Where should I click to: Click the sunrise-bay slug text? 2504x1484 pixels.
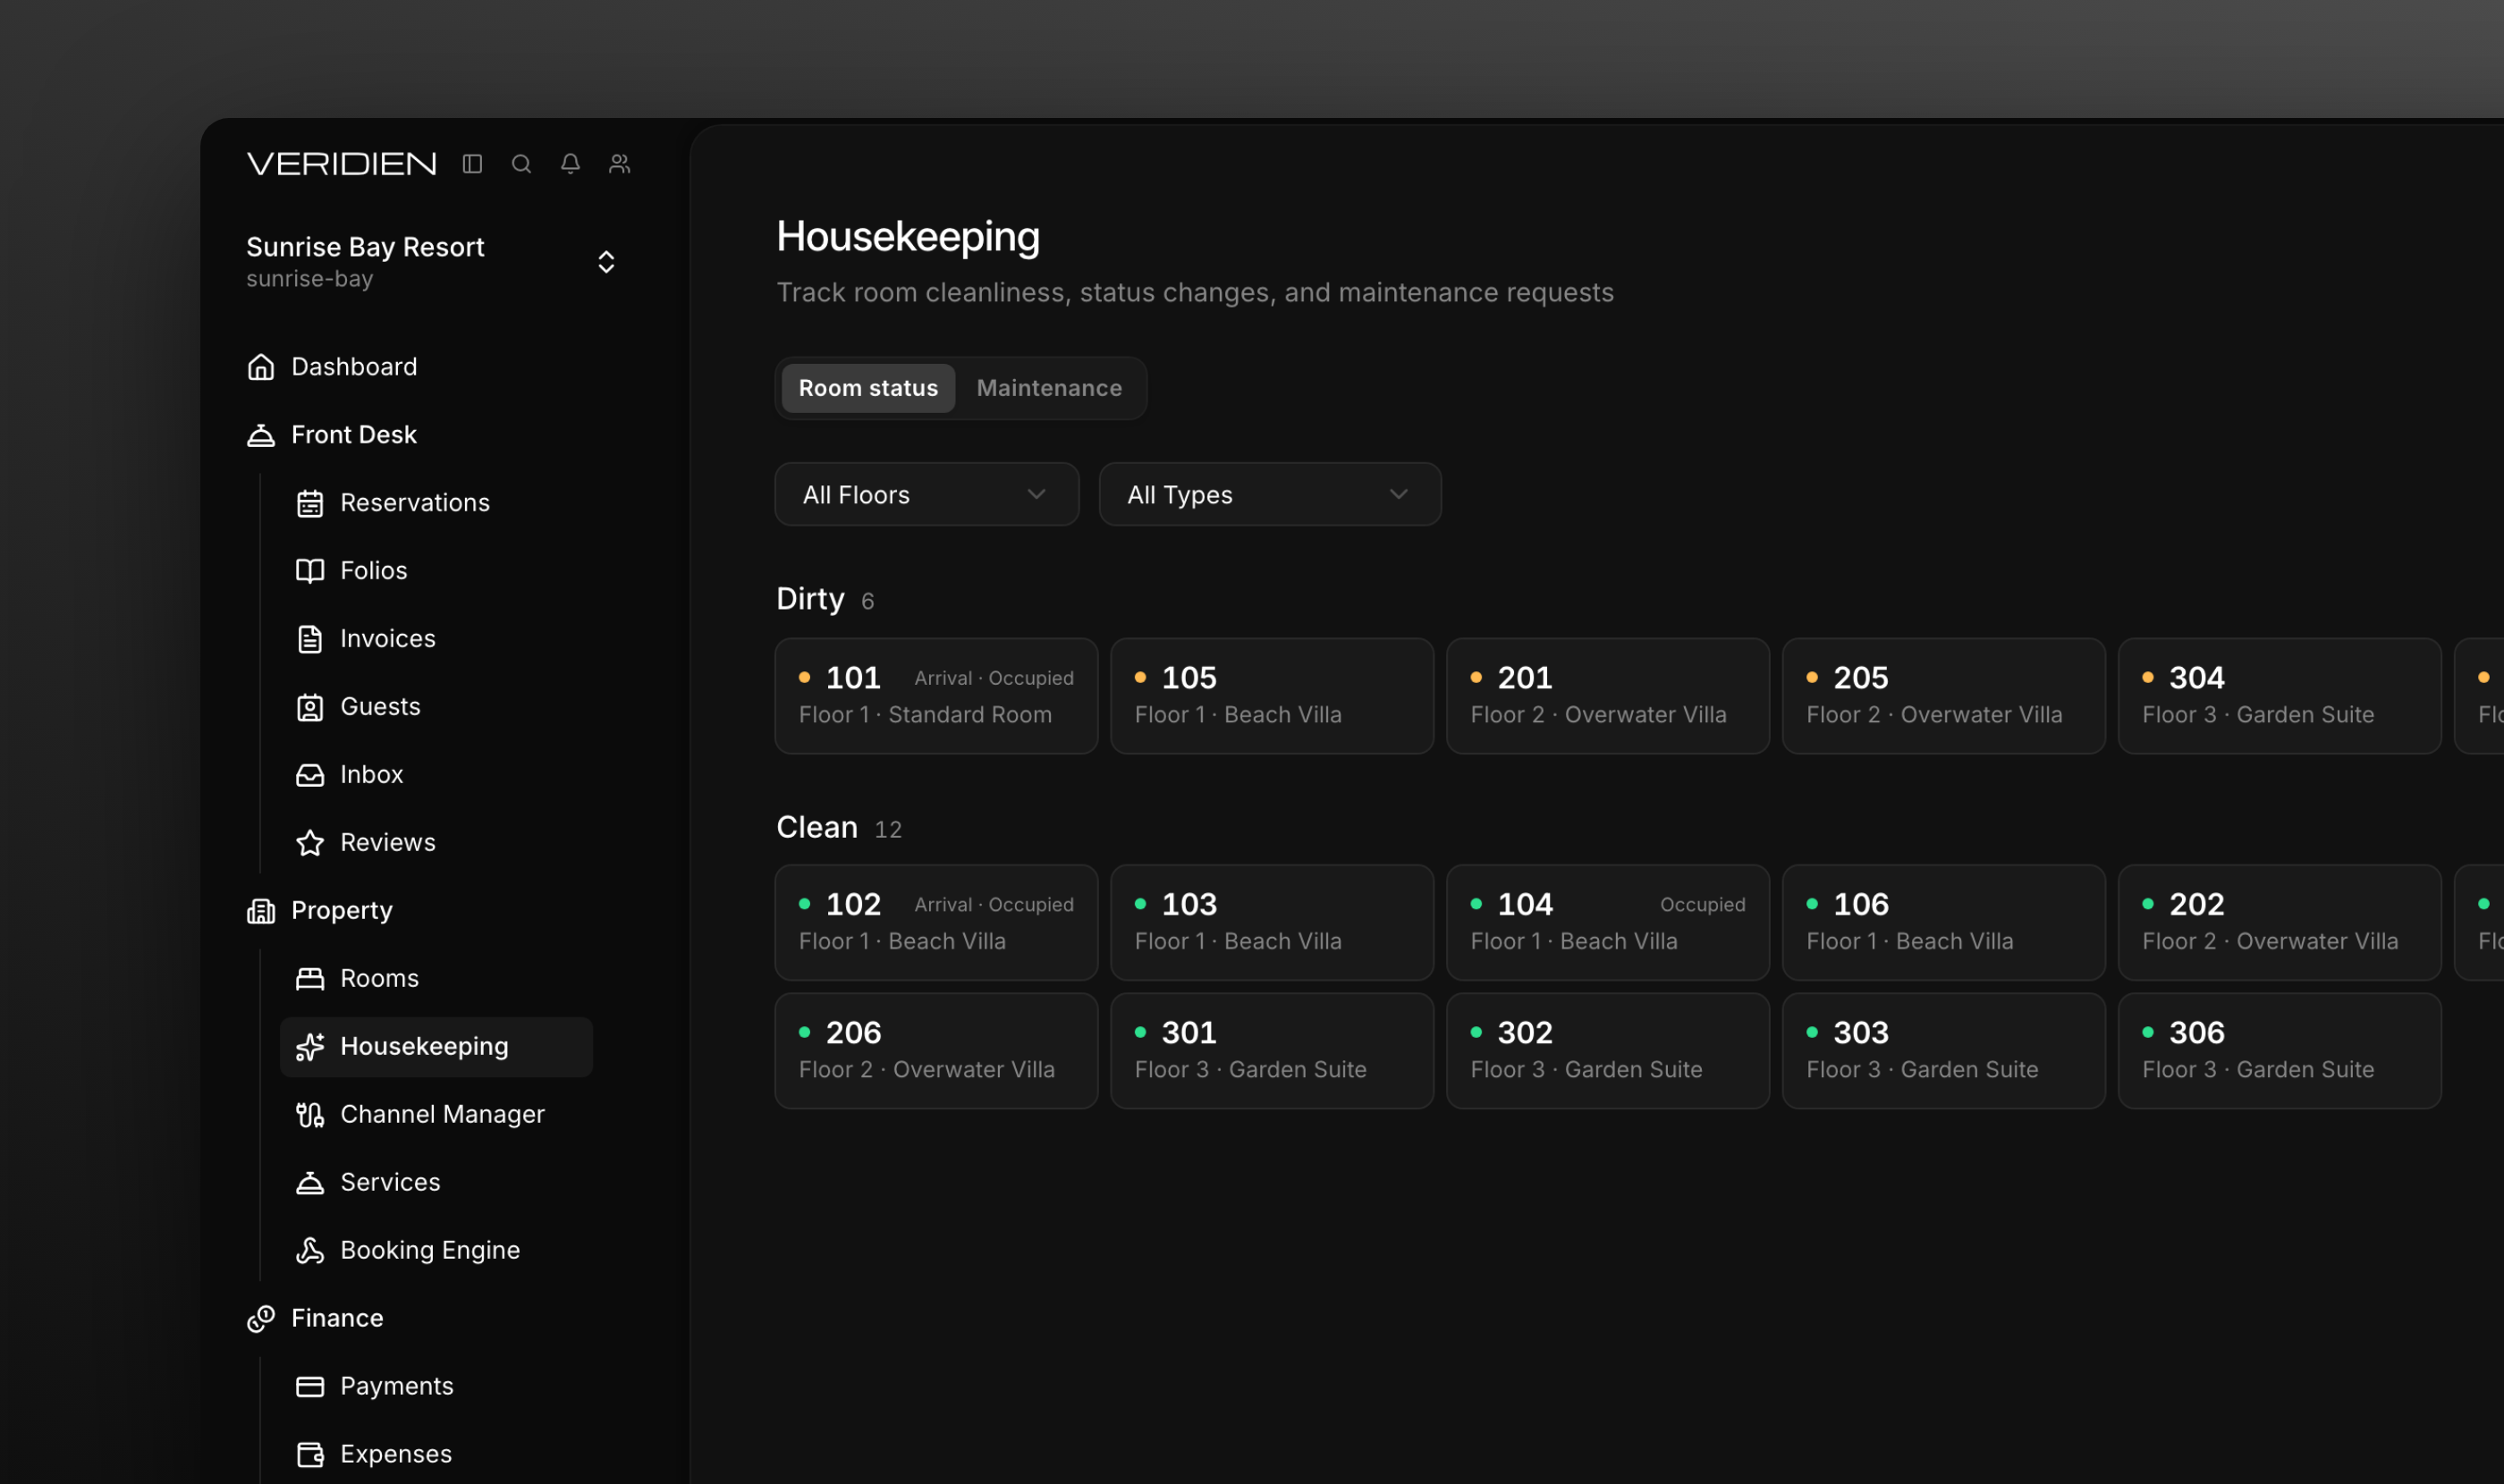point(309,279)
